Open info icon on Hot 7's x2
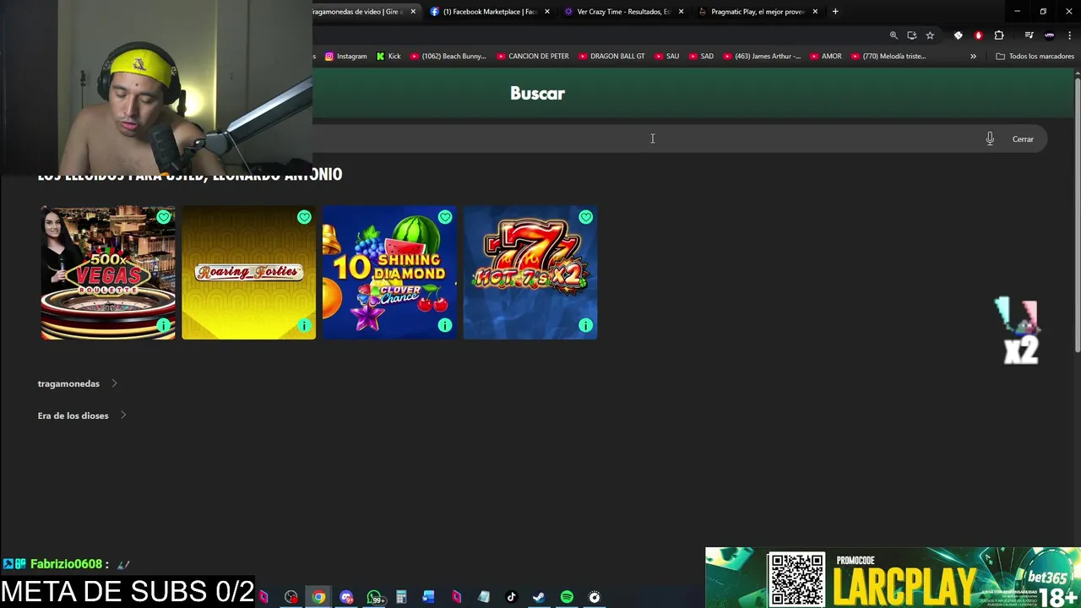Image resolution: width=1081 pixels, height=608 pixels. click(x=586, y=325)
